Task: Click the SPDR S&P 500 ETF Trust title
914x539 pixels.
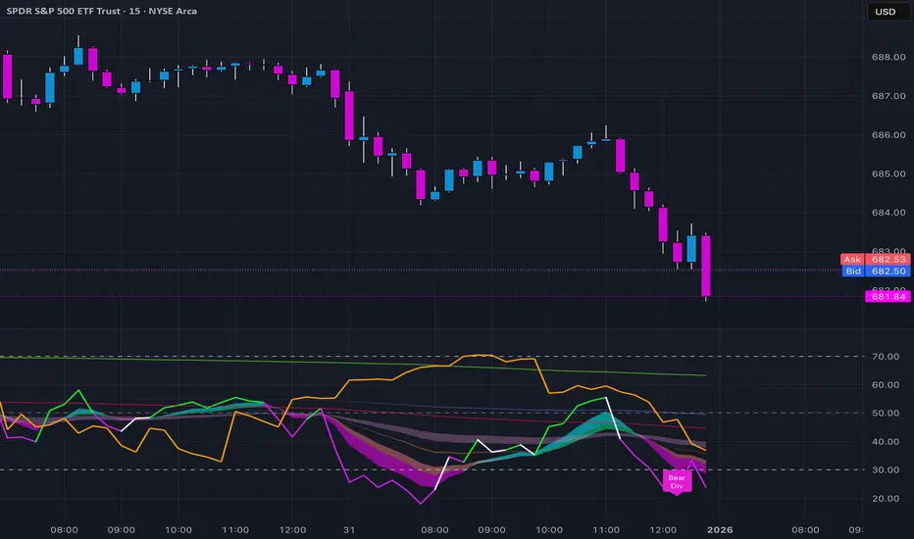Action: 101,11
